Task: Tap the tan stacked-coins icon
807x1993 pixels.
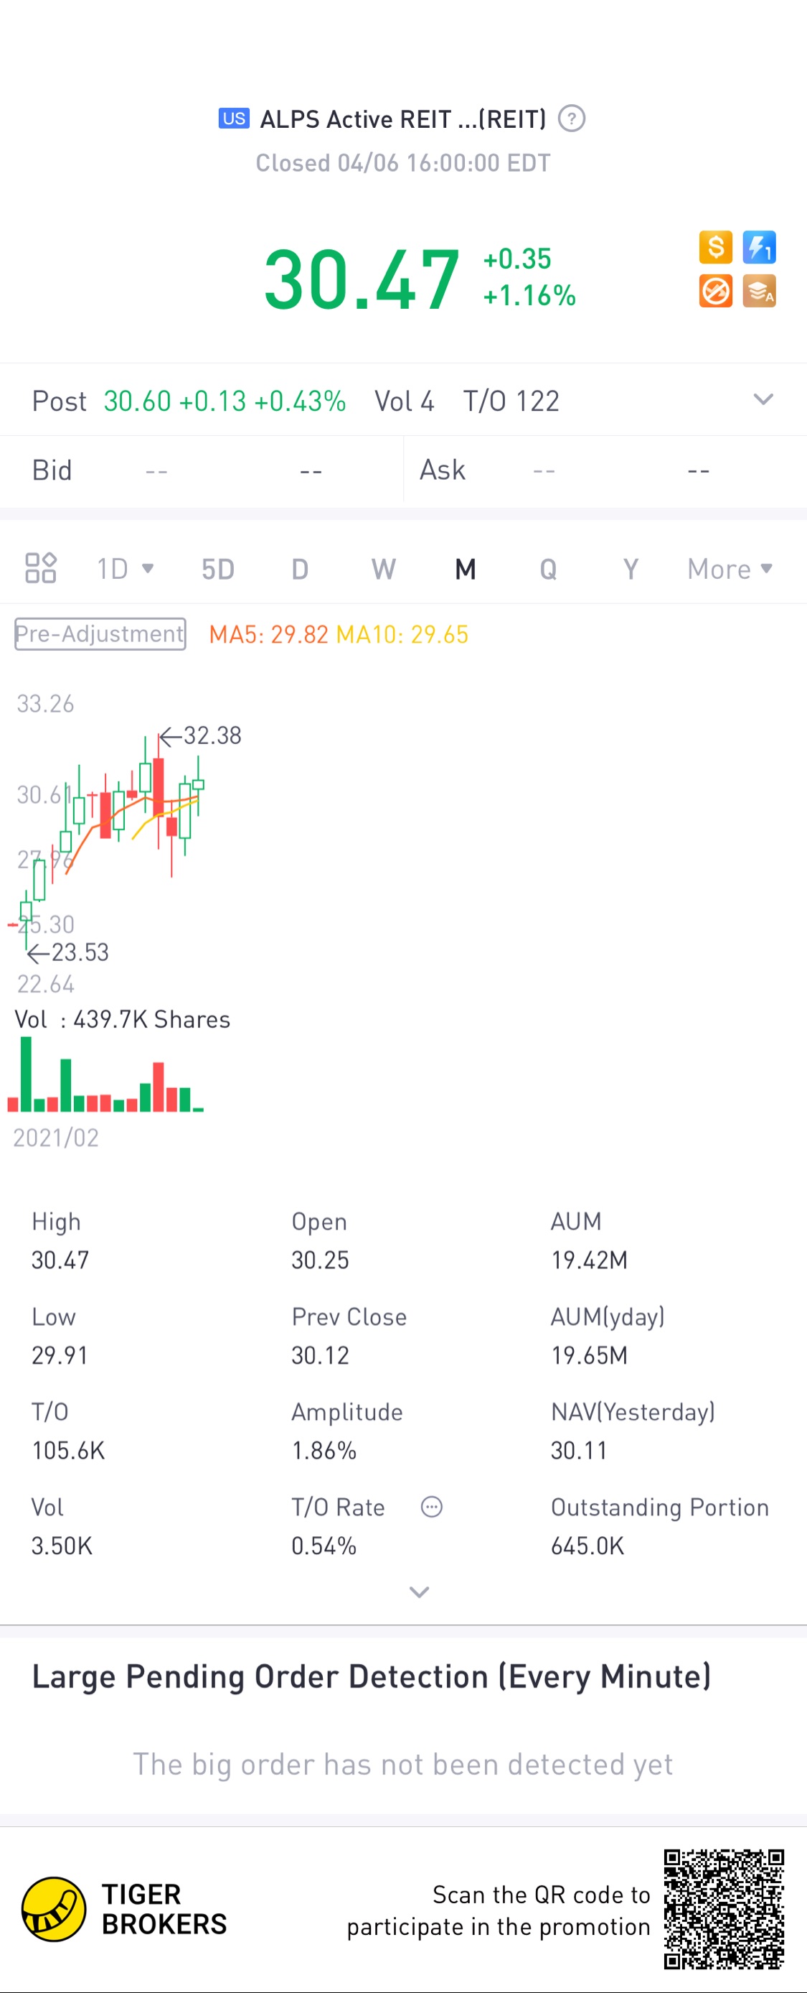Action: point(759,292)
